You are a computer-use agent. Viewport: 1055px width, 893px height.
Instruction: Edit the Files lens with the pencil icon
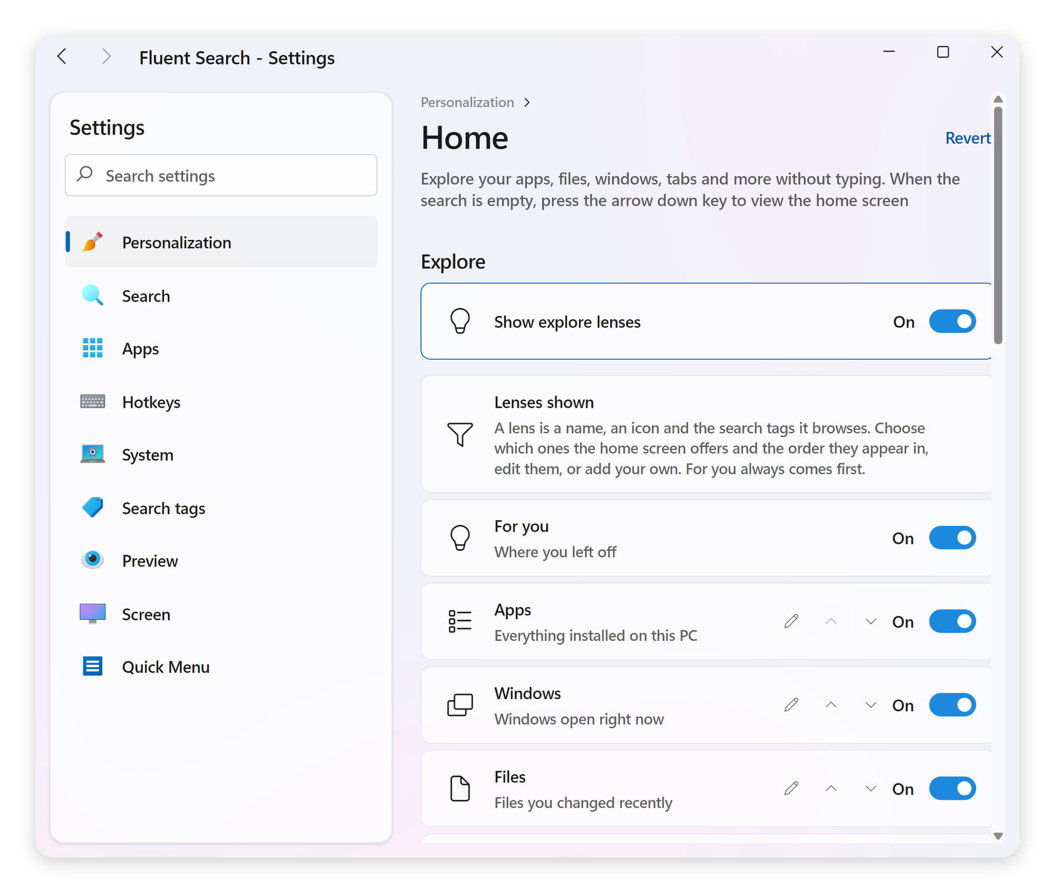[791, 788]
